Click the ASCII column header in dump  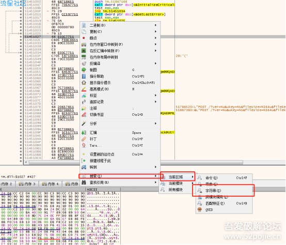click(x=92, y=189)
